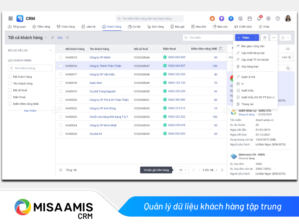Open the Báo cáo tab
299x224 pixels.
coord(220,27)
